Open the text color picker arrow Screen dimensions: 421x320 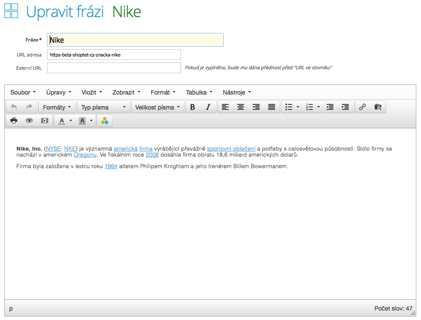pyautogui.click(x=71, y=121)
